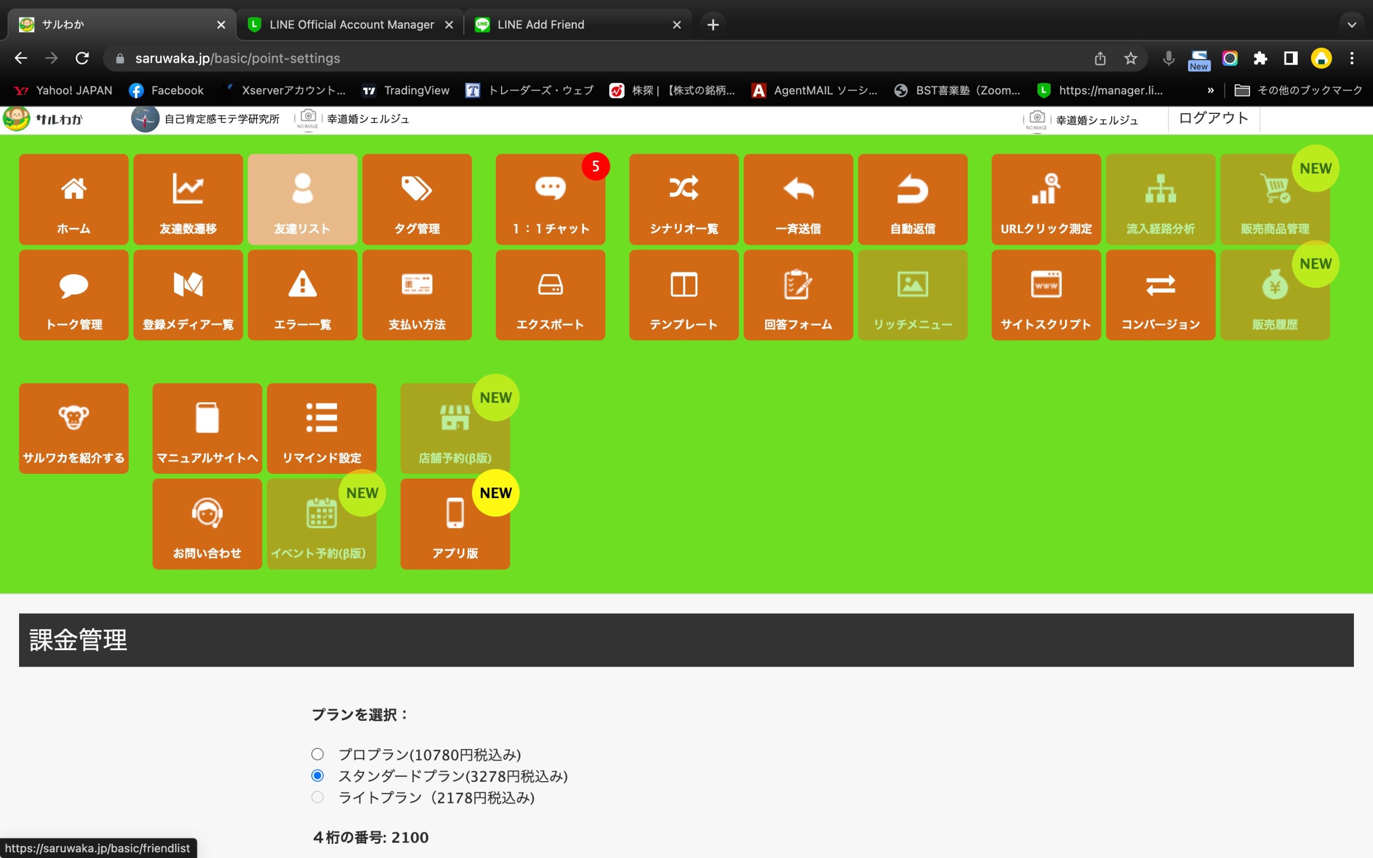Click the サルわか logo in header
Screen dimensions: 1373x858
[x=43, y=119]
